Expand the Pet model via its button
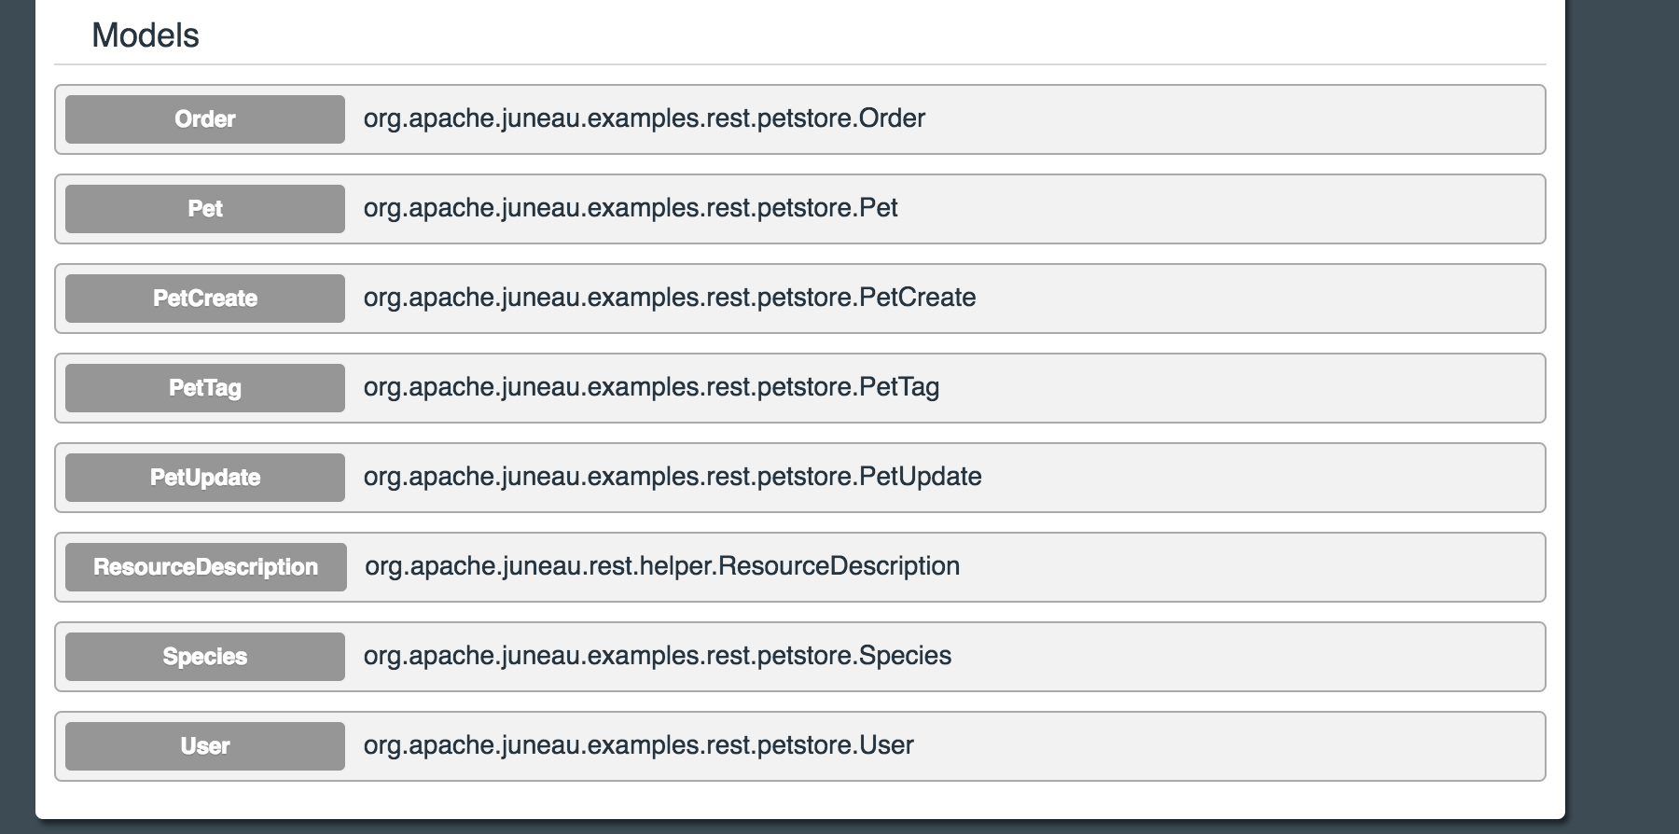 pyautogui.click(x=204, y=209)
